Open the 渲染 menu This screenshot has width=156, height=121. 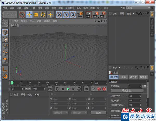pyautogui.click(x=61, y=8)
